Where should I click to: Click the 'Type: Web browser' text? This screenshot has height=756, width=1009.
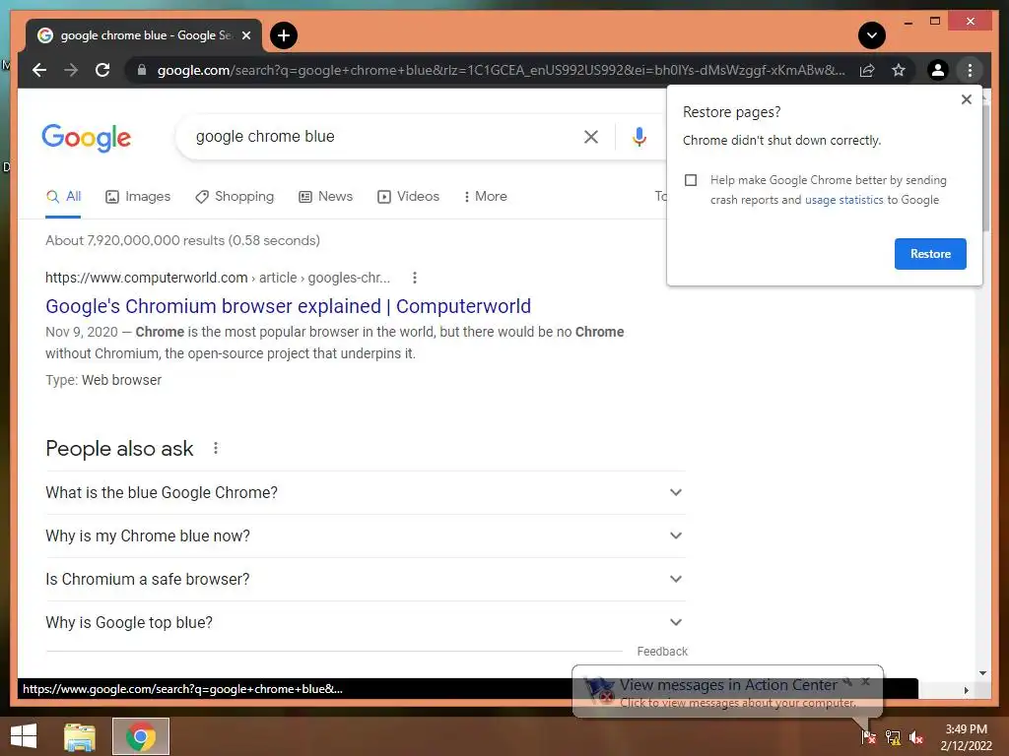point(103,380)
